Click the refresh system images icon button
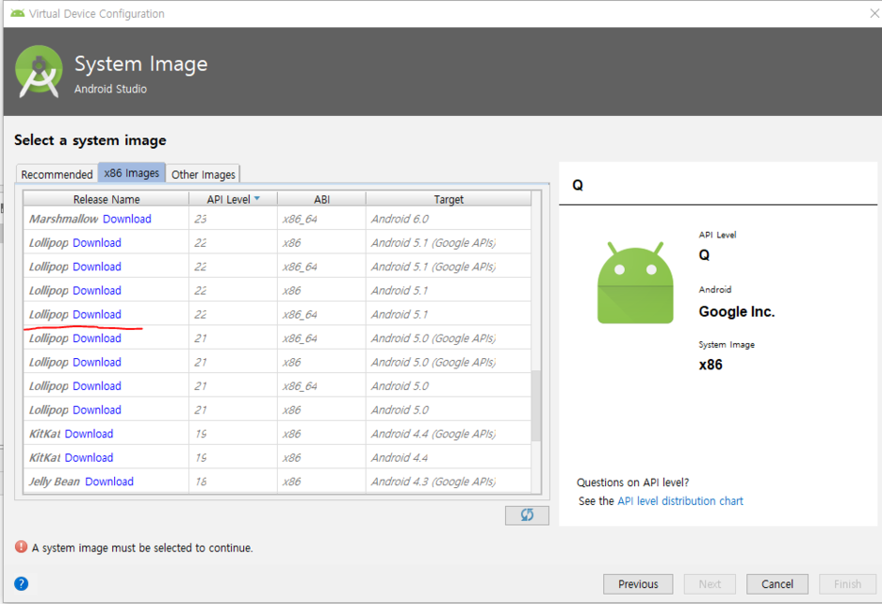The height and width of the screenshot is (604, 882). tap(527, 515)
